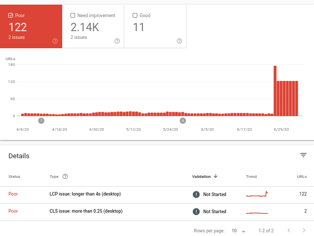Click Not Started icon for CLS issue
Viewport: 314px width, 236px height.
pyautogui.click(x=196, y=212)
